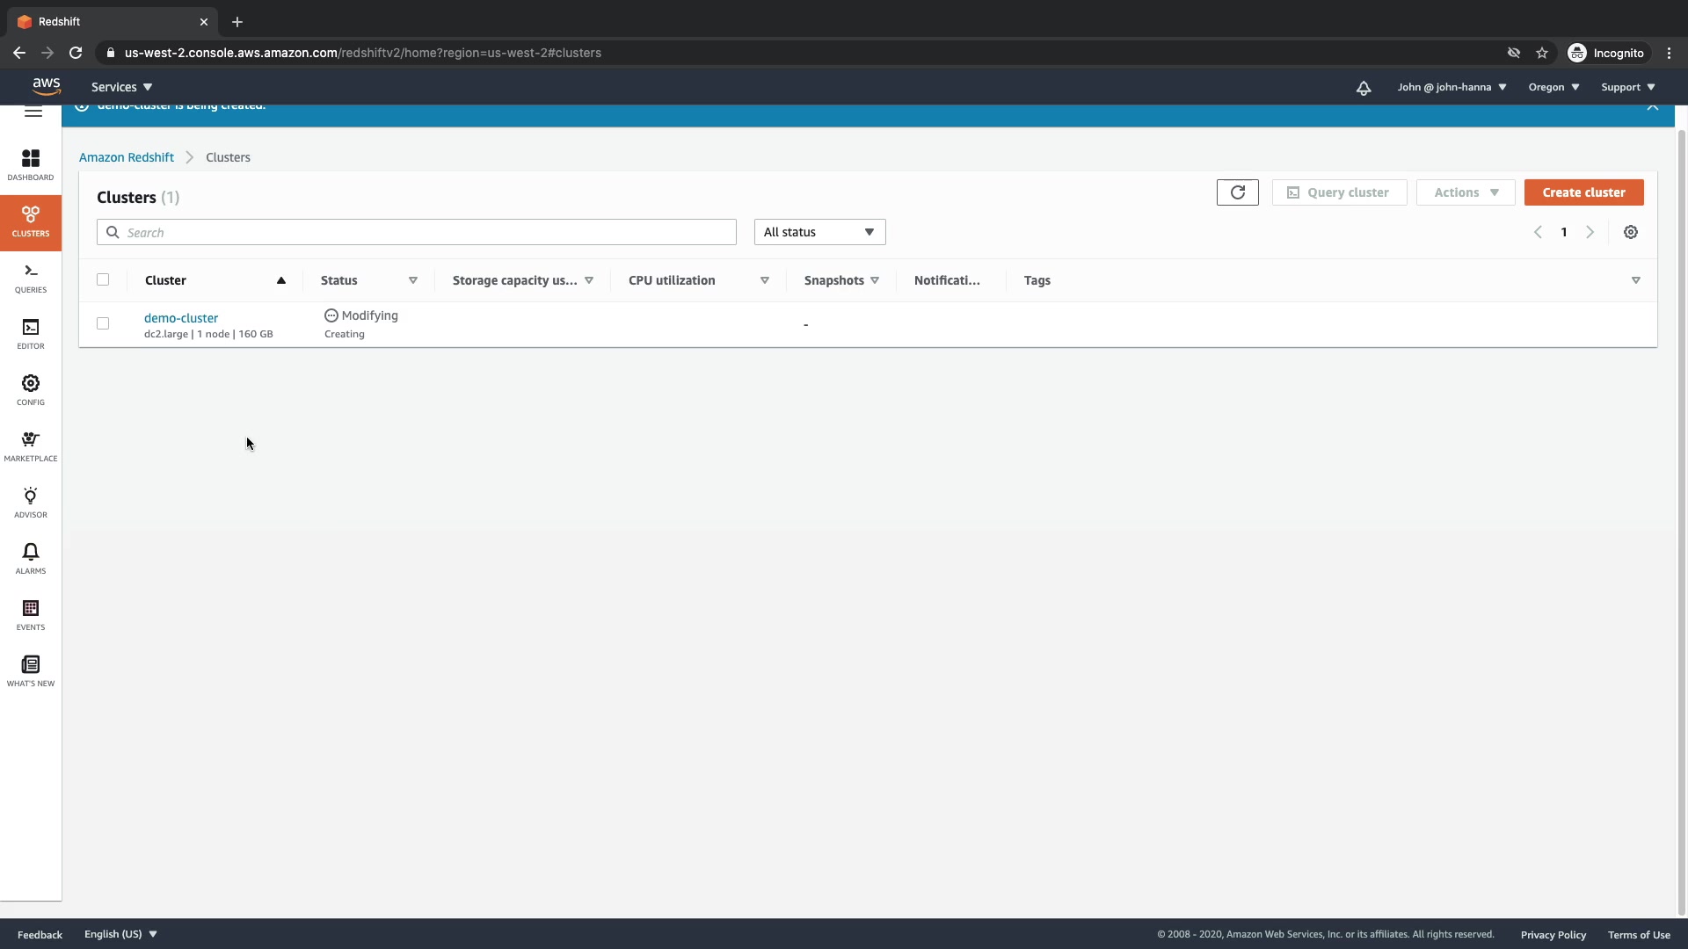Open the Dashboard sidebar icon
Viewport: 1688px width, 949px height.
click(31, 164)
